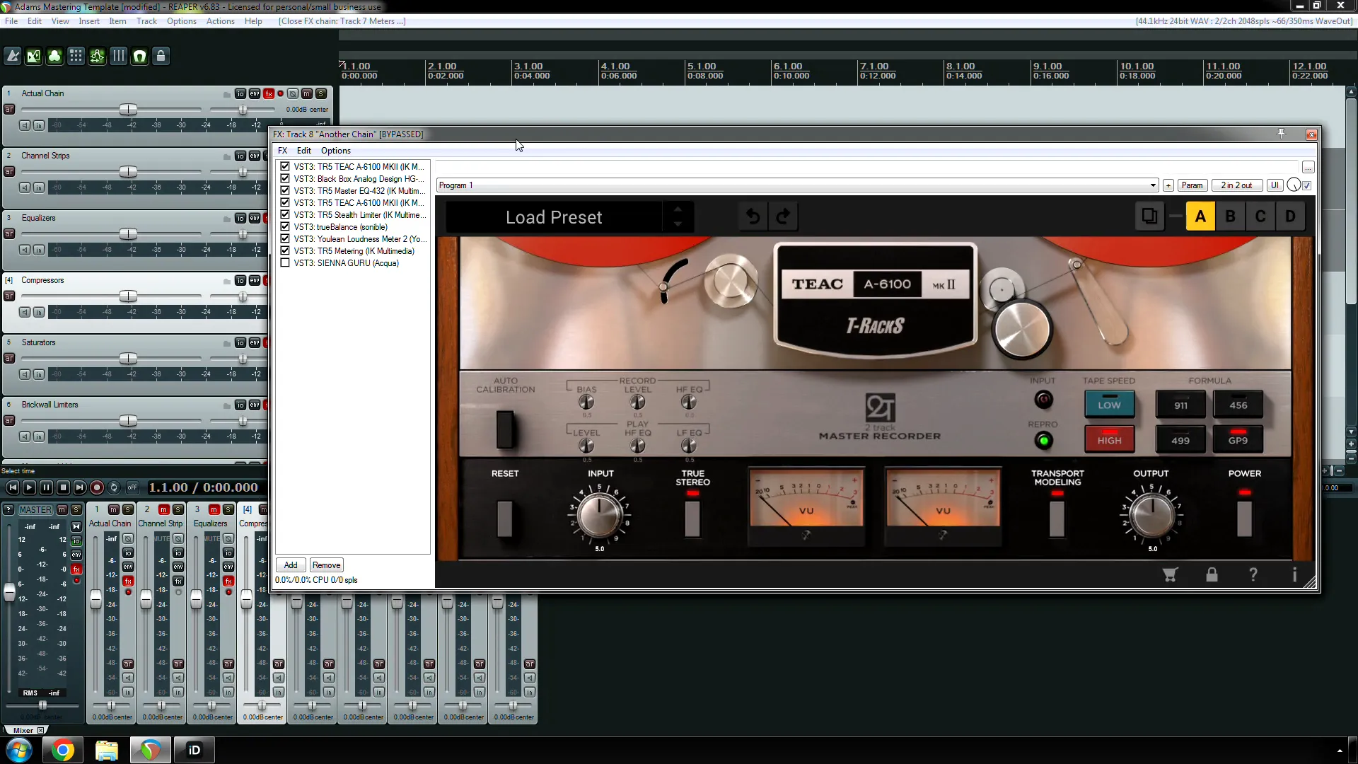Viewport: 1358px width, 764px height.
Task: Uncheck TR5 Metering plugin checkbox
Action: point(285,251)
